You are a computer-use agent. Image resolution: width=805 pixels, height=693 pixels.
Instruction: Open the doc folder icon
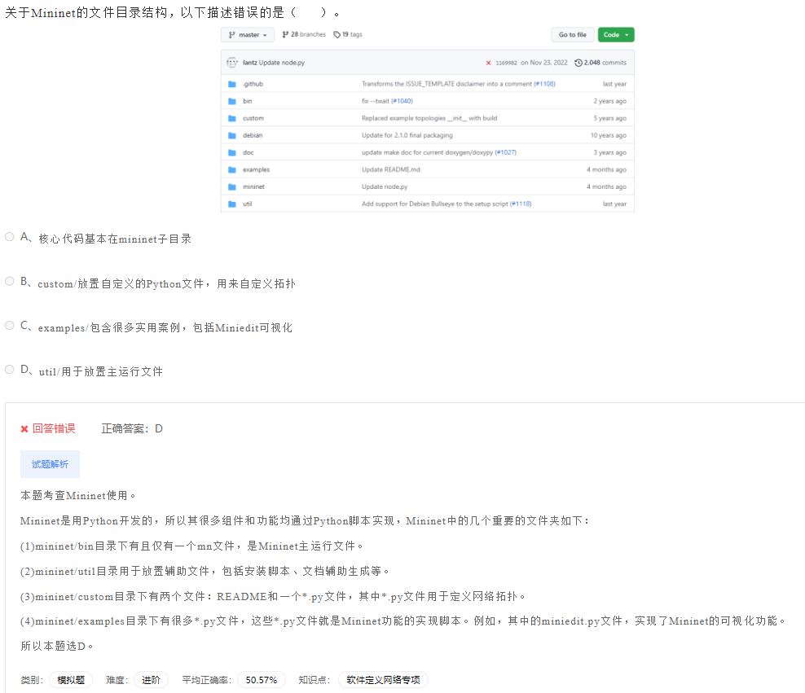[x=234, y=151]
